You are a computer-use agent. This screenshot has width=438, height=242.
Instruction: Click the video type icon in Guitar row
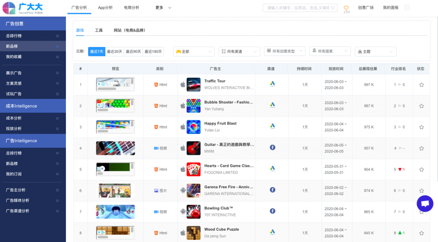coord(156,149)
